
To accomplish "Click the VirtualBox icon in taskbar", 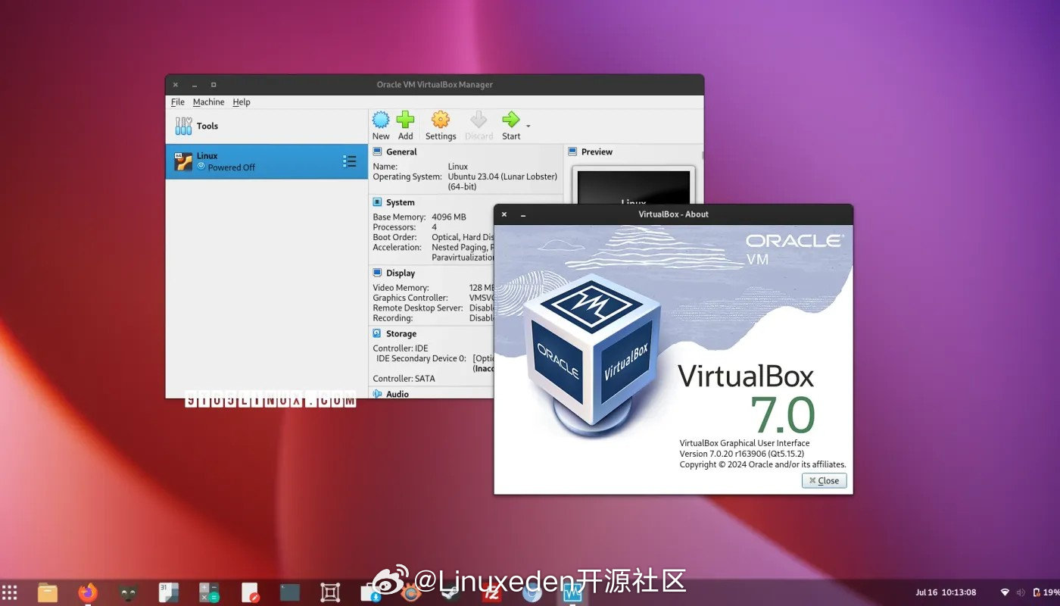I will [x=572, y=592].
